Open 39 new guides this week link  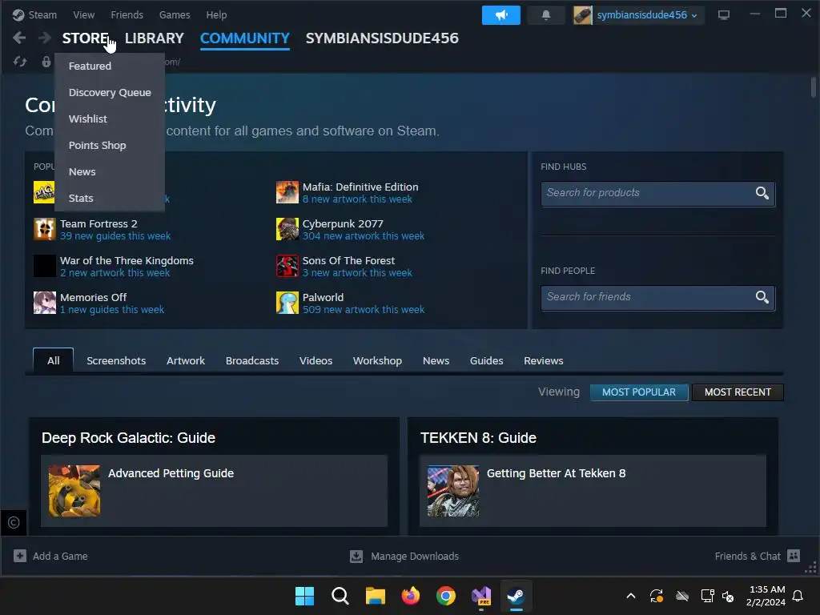pyautogui.click(x=115, y=236)
